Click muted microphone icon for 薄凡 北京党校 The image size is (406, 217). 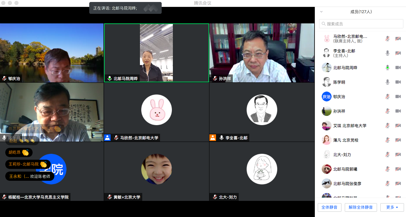[388, 140]
